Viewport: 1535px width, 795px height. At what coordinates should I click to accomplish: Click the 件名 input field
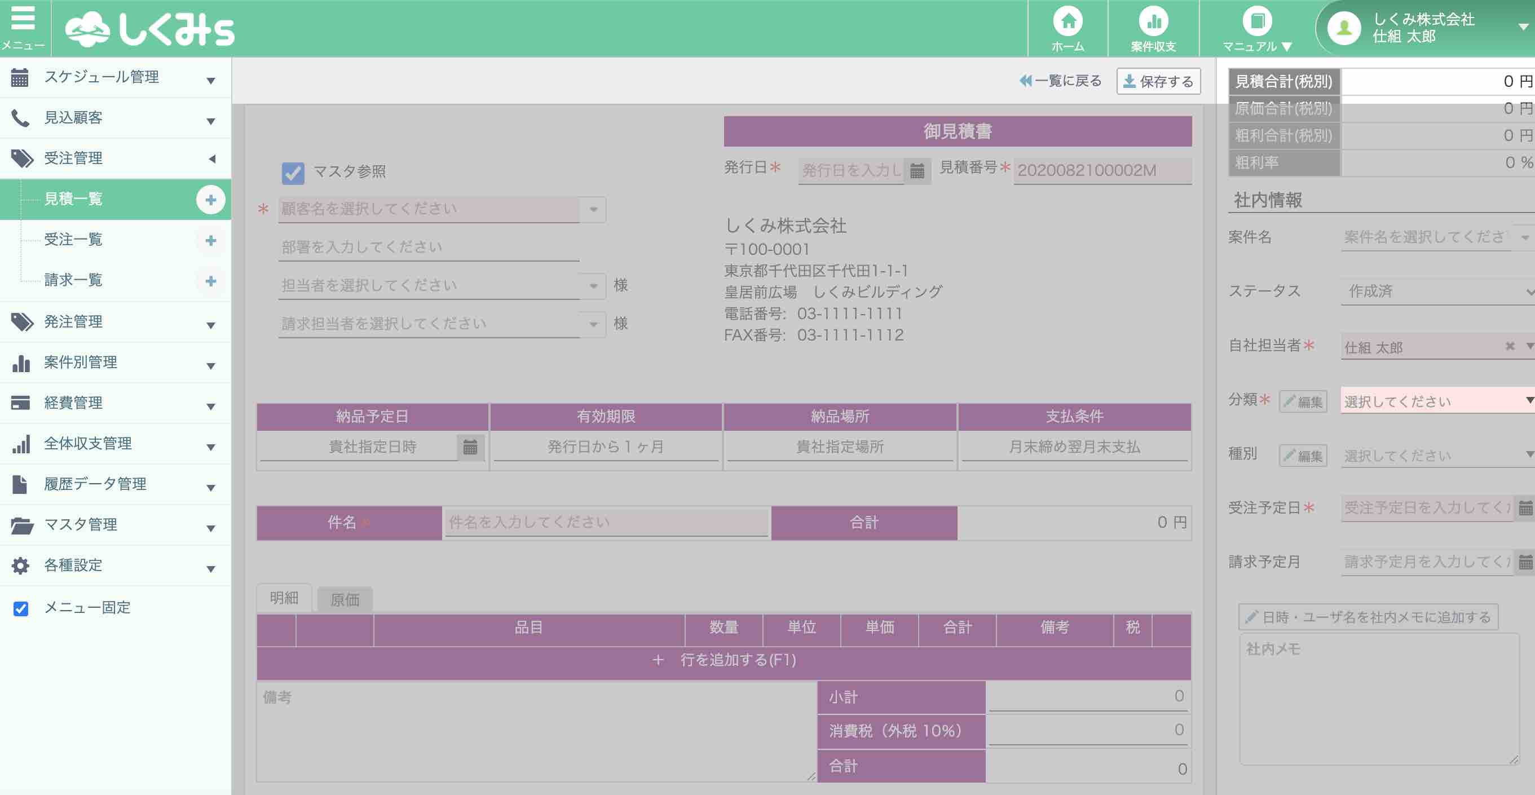pyautogui.click(x=606, y=523)
